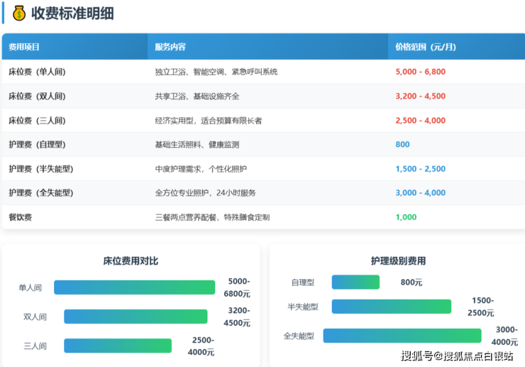Click the 全失能型 long gradient bar
The width and height of the screenshot is (525, 367).
402,336
